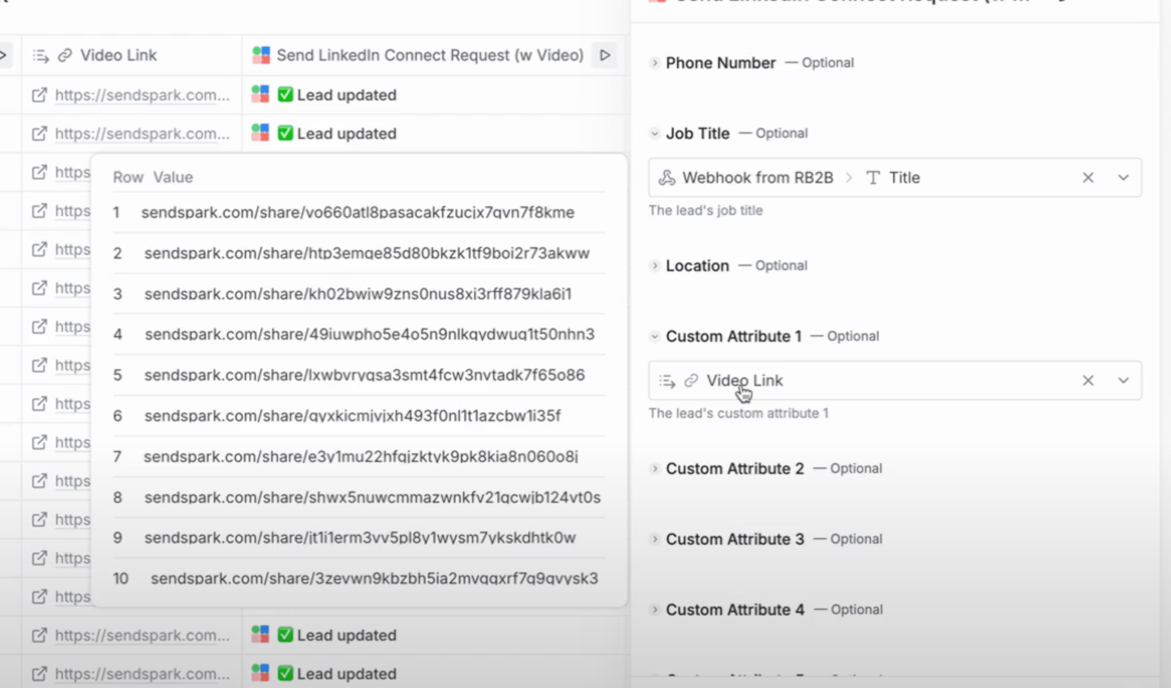The height and width of the screenshot is (688, 1171).
Task: Collapse the Job Title section
Action: pyautogui.click(x=654, y=133)
